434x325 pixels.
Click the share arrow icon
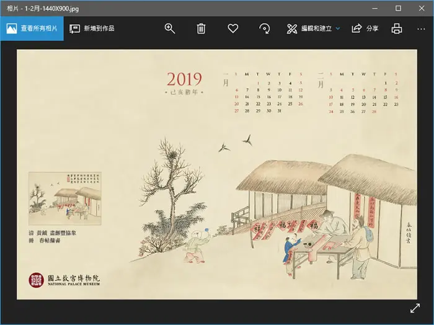pos(356,29)
